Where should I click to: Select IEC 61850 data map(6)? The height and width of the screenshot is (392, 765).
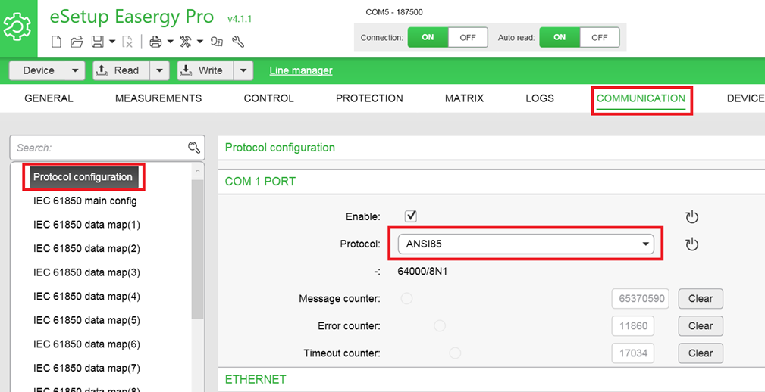[87, 344]
